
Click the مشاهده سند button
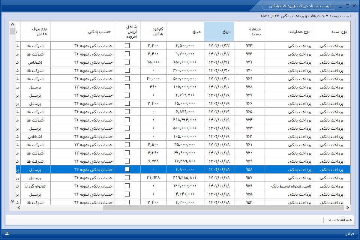tap(339, 220)
